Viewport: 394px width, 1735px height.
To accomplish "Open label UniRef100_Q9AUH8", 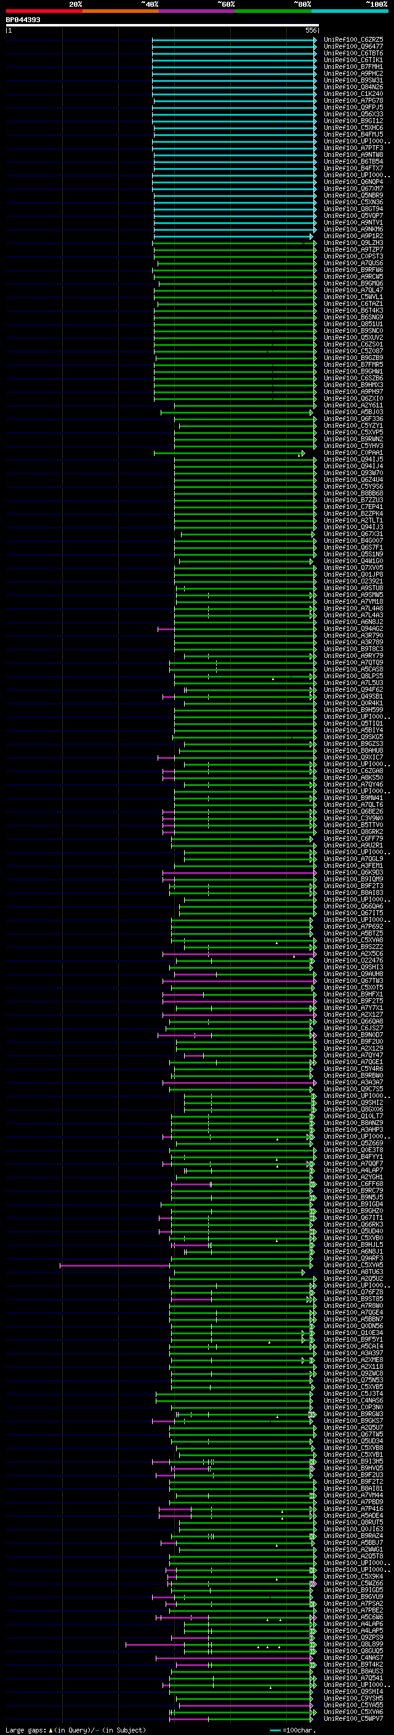I will click(x=353, y=974).
